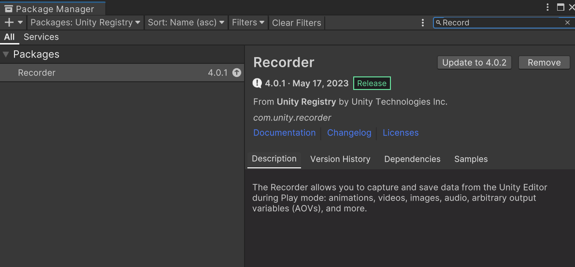Click the 4.0.1 version in package list

218,73
